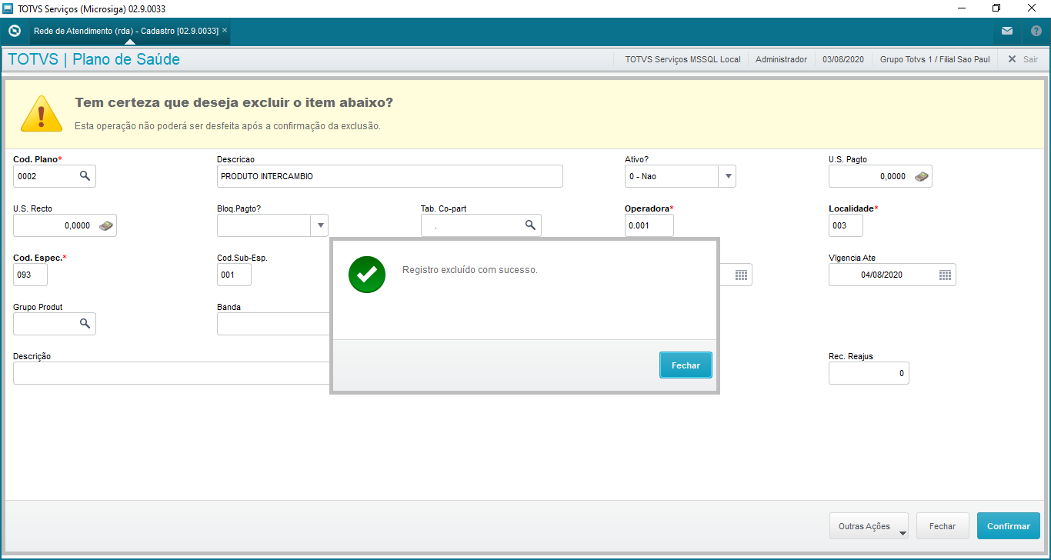This screenshot has height=560, width=1051.
Task: Click "Grupo Totvs 1 / Filial Sao Paul"
Action: click(x=935, y=59)
